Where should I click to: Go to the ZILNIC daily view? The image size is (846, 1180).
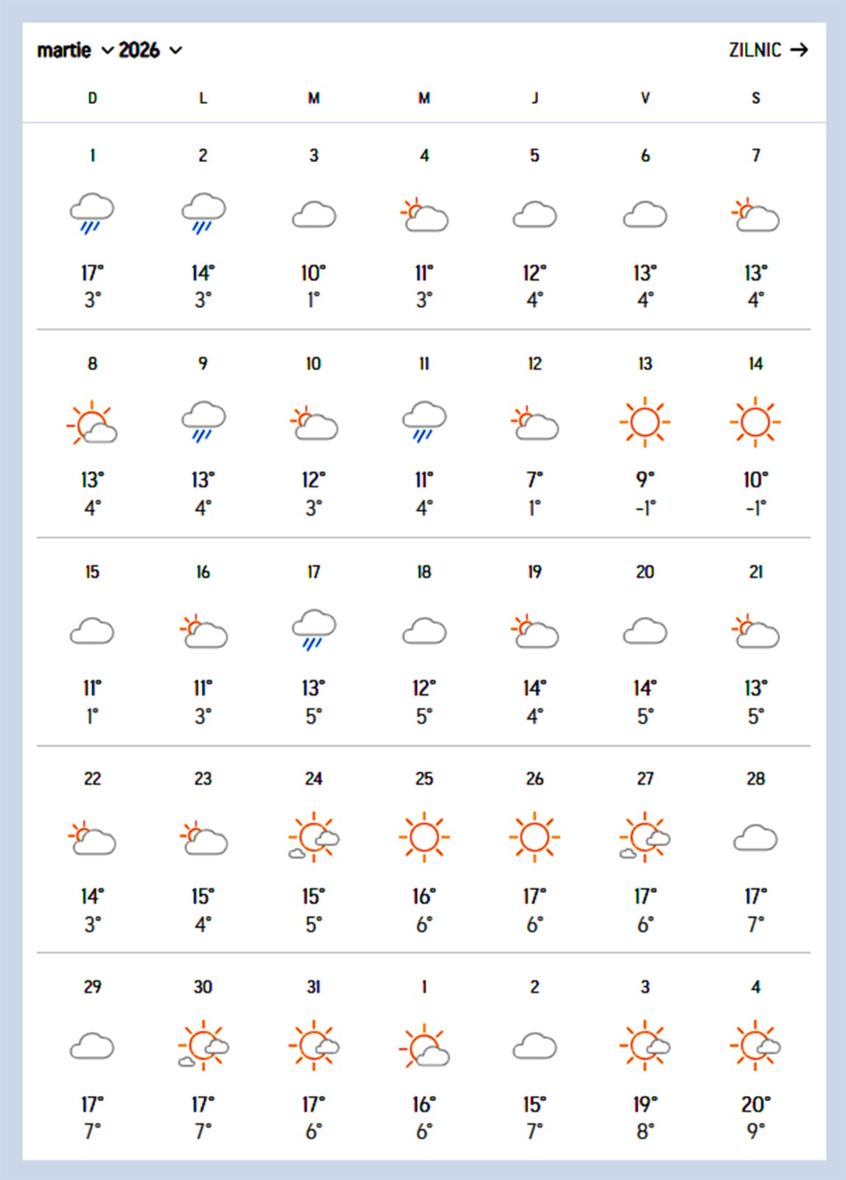(755, 50)
